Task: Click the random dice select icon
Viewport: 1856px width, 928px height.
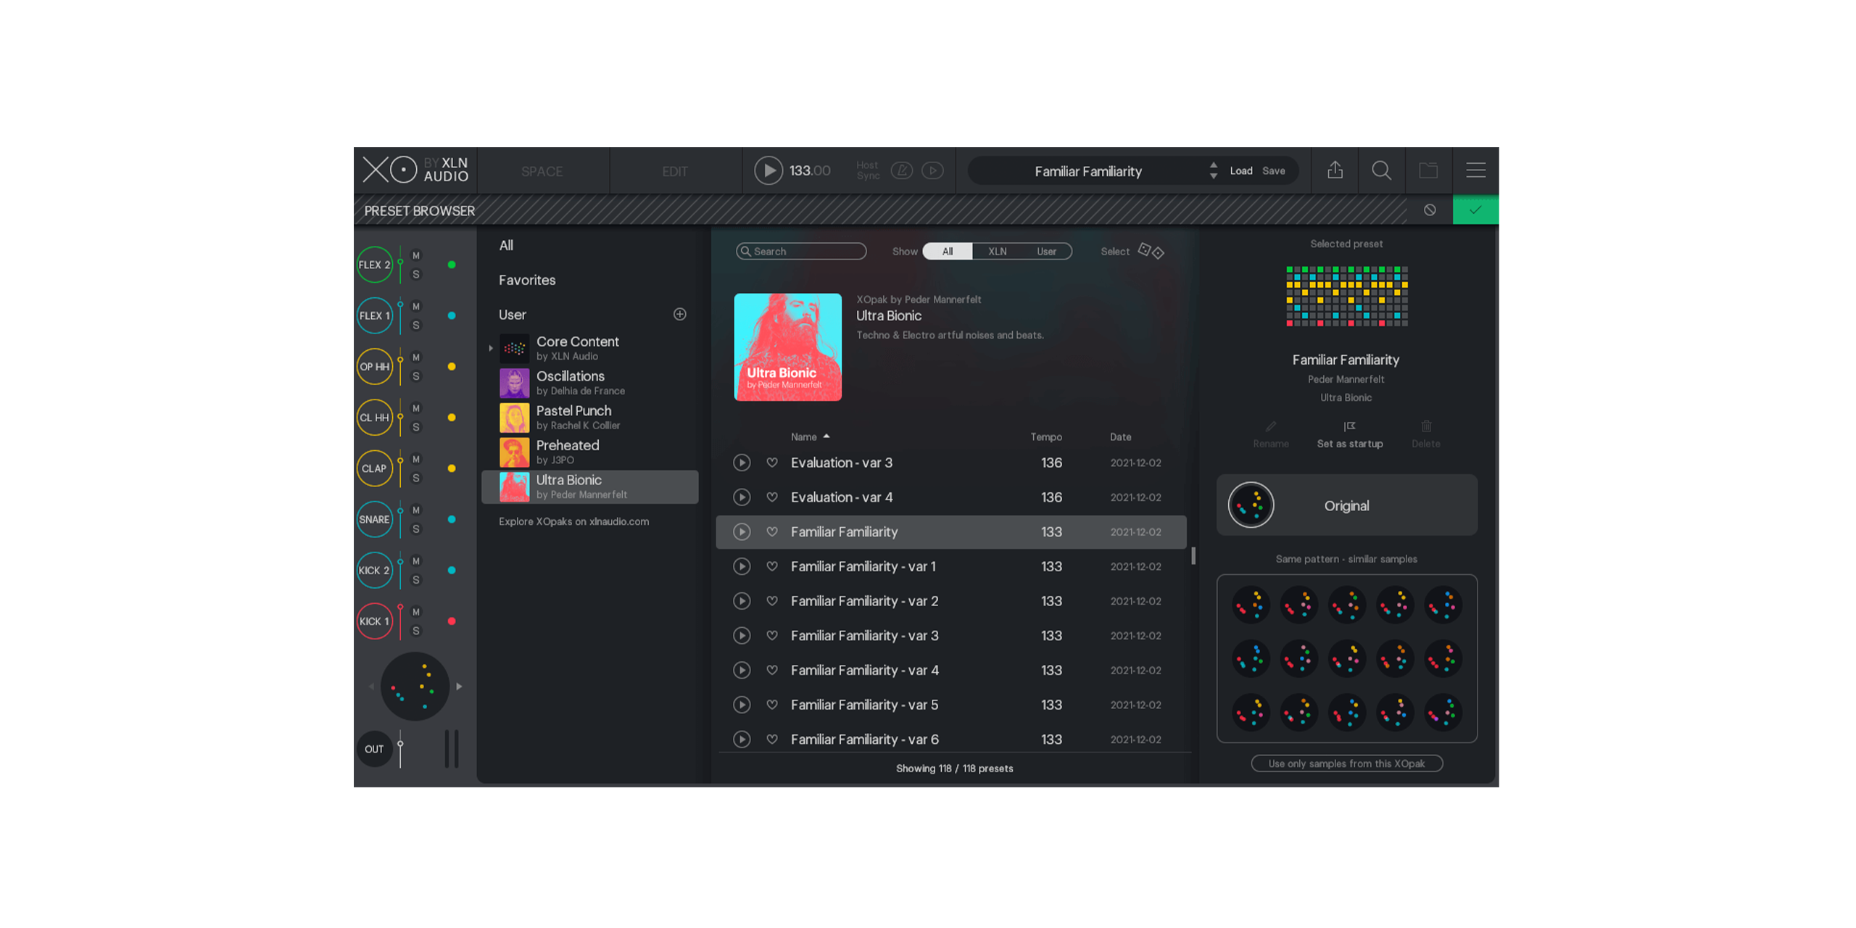Action: tap(1151, 251)
